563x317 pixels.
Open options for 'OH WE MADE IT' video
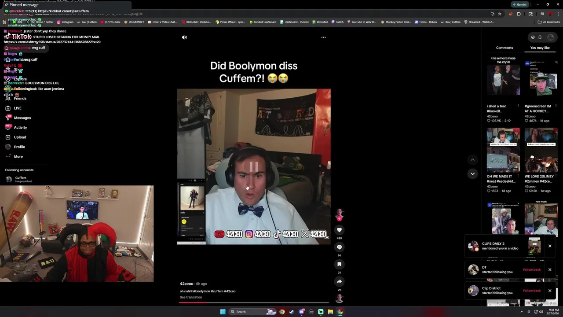(518, 177)
